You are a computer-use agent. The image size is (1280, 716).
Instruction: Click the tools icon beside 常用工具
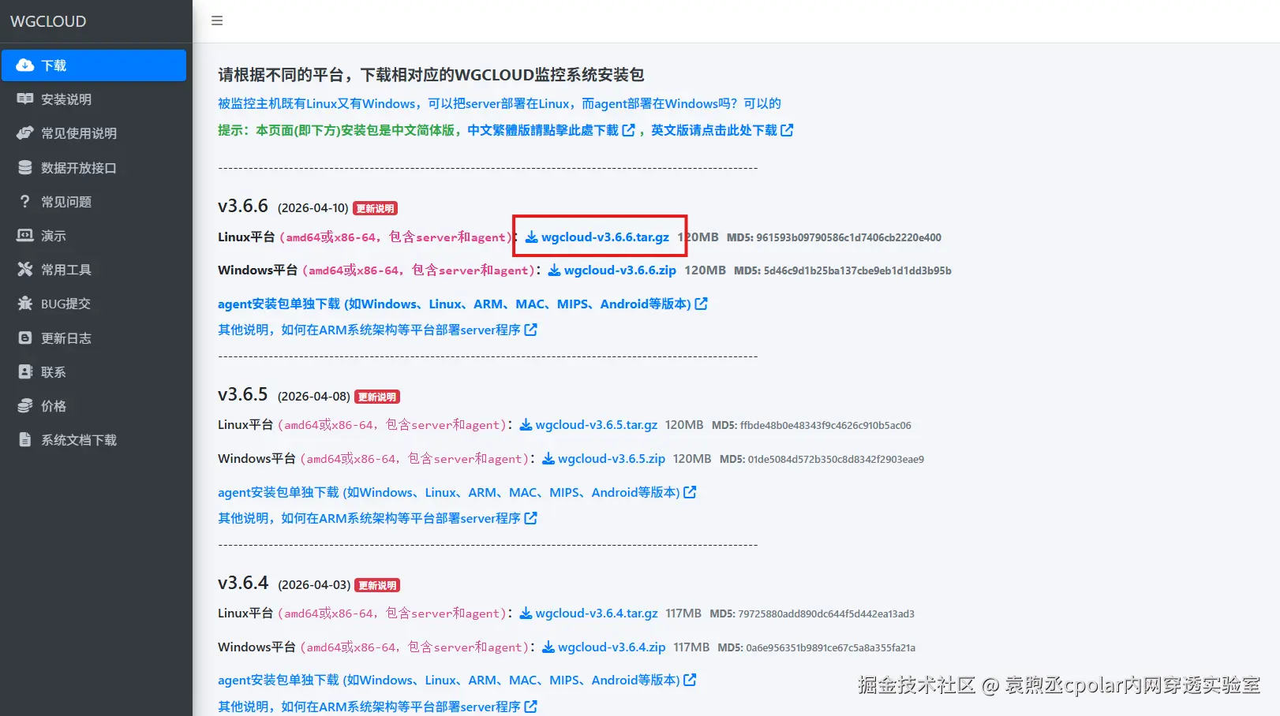point(25,270)
